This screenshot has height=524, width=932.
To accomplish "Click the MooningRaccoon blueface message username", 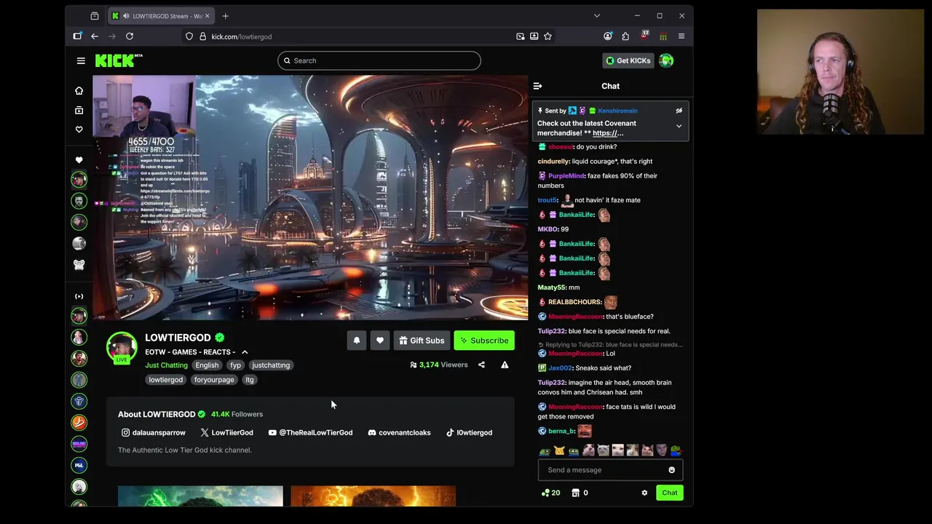I will 575,317.
